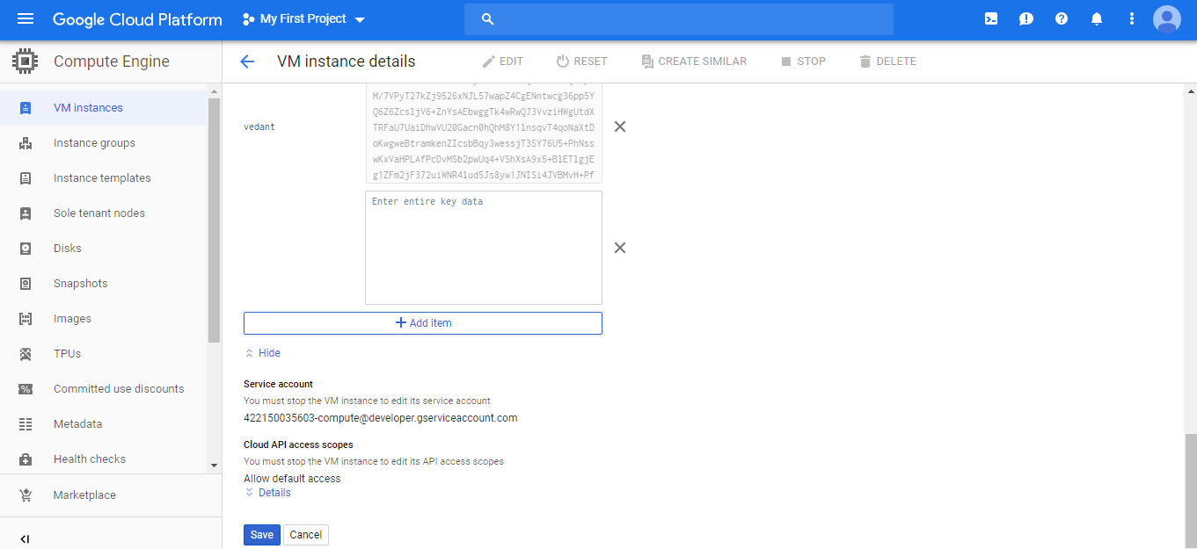Click the Google Cloud Platform logo

pos(137,19)
